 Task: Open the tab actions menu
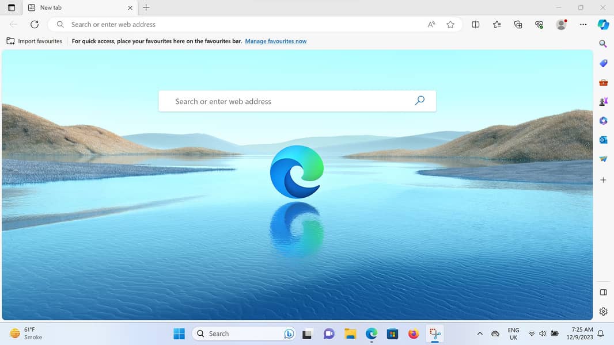pos(12,8)
